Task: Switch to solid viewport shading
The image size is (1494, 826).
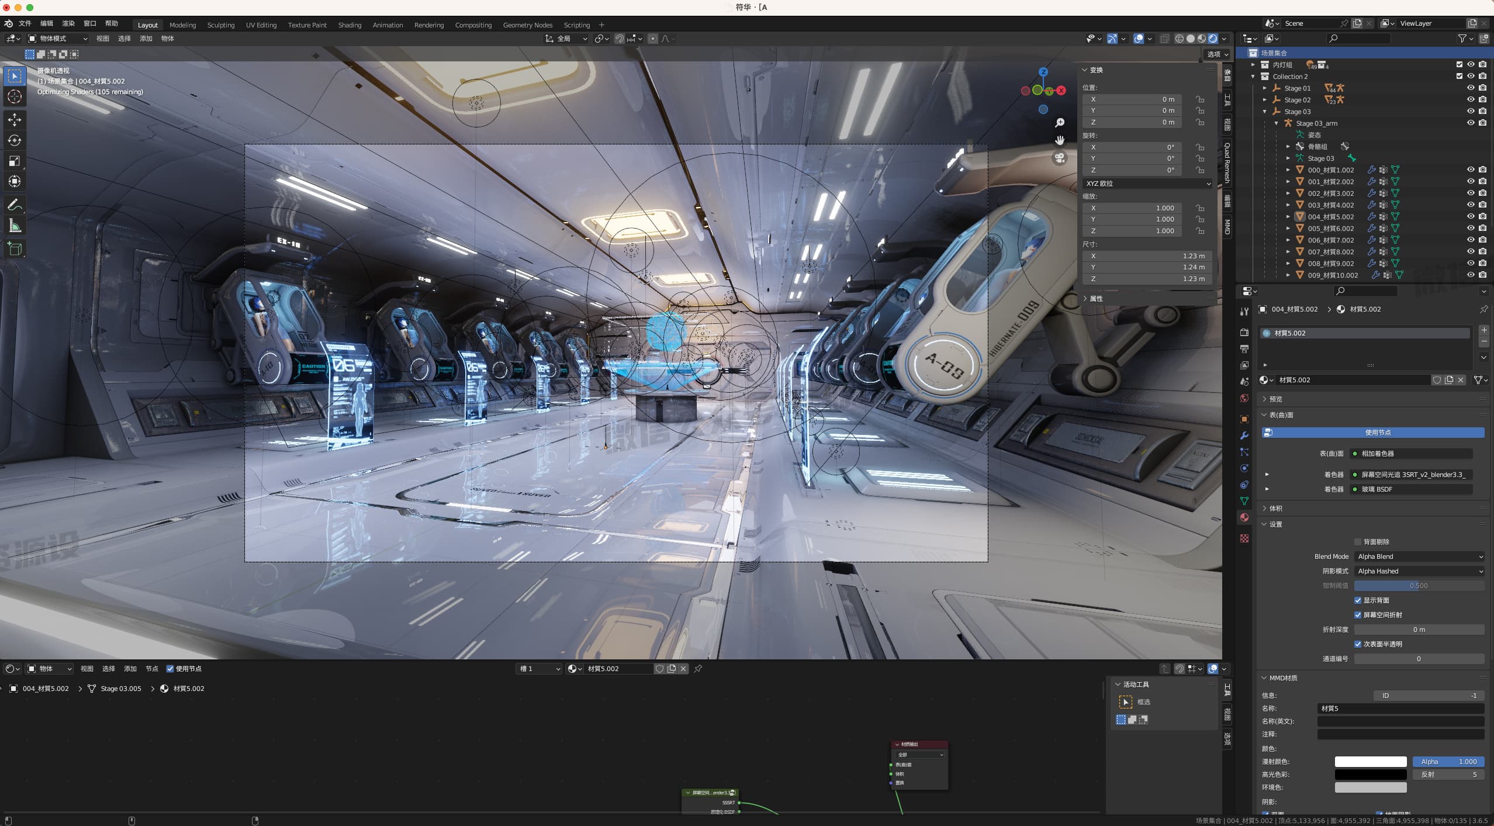Action: pos(1191,39)
